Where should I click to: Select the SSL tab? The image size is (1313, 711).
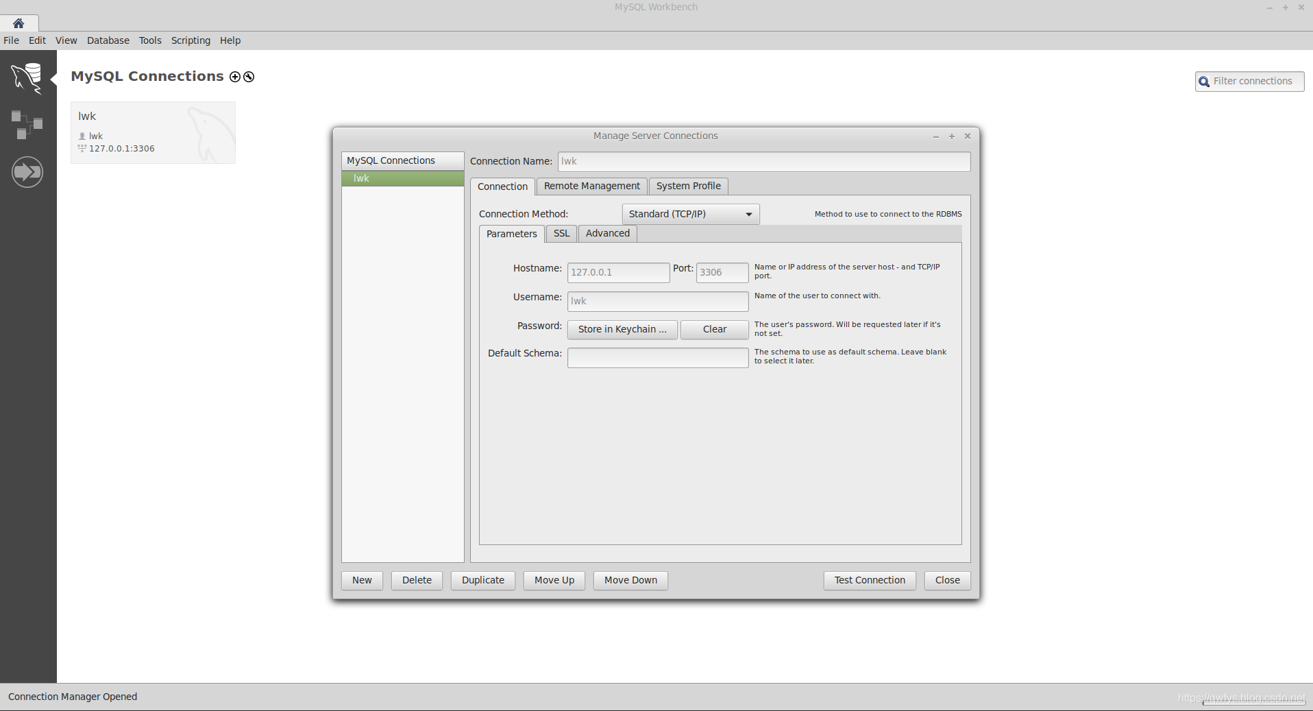coord(561,233)
